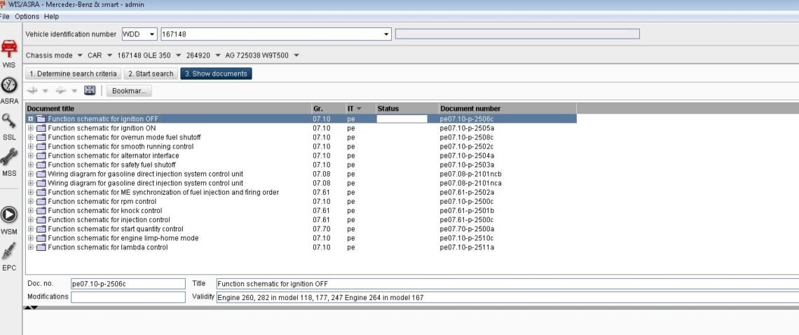Click the Validity field

click(507, 296)
